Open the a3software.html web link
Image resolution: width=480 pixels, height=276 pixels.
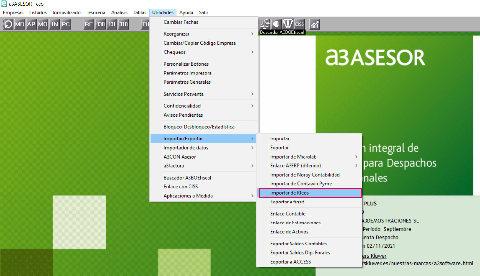[418, 263]
